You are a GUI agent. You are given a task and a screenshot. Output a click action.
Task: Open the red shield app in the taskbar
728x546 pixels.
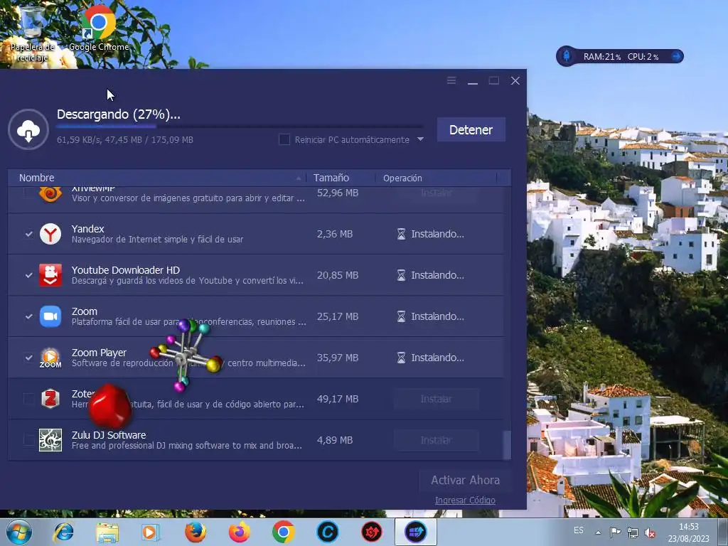[371, 532]
